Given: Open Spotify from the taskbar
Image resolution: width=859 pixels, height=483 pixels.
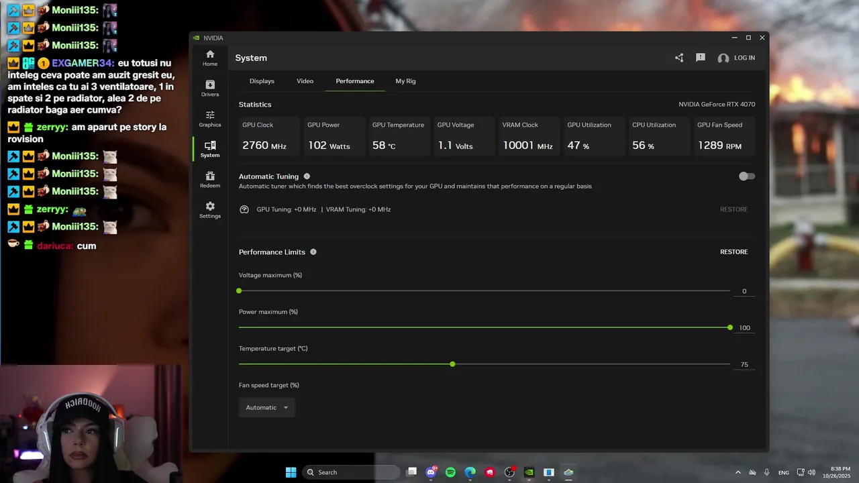Looking at the screenshot, I should click(x=450, y=472).
